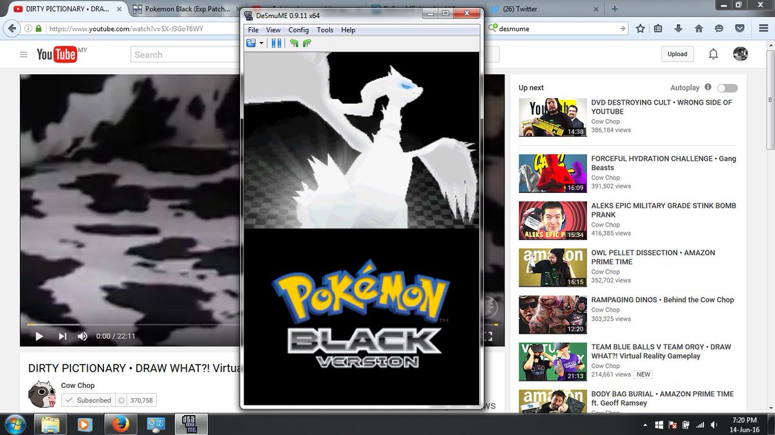Play the YouTube video
The height and width of the screenshot is (435, 775).
[x=39, y=336]
